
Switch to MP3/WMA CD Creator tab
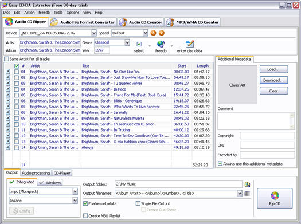pos(193,22)
